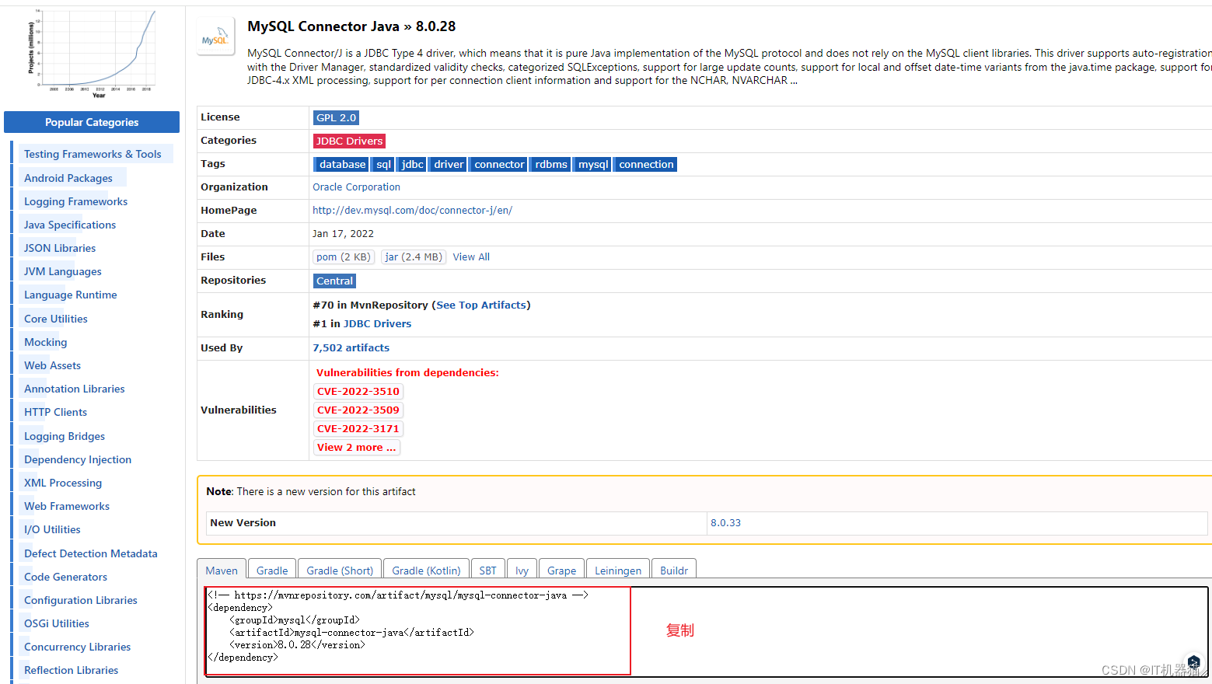Open JVM Languages category
Screen dimensions: 1212x684
pyautogui.click(x=63, y=271)
